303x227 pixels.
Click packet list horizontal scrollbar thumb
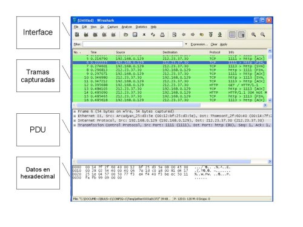139,105
